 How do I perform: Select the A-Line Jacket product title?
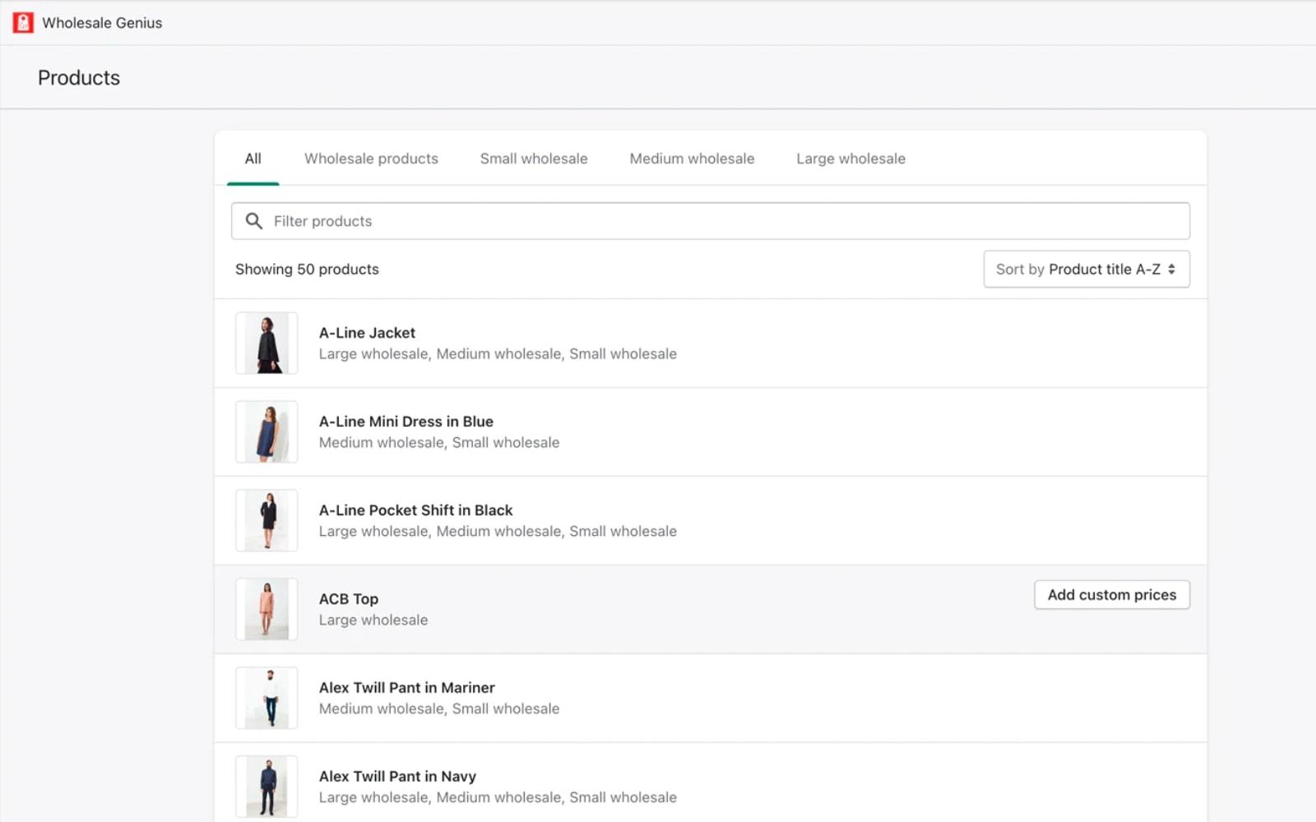click(x=367, y=333)
